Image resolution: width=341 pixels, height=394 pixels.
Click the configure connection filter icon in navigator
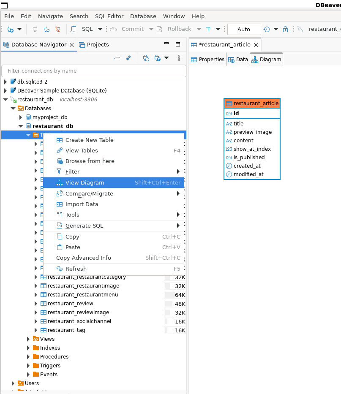coord(158,58)
